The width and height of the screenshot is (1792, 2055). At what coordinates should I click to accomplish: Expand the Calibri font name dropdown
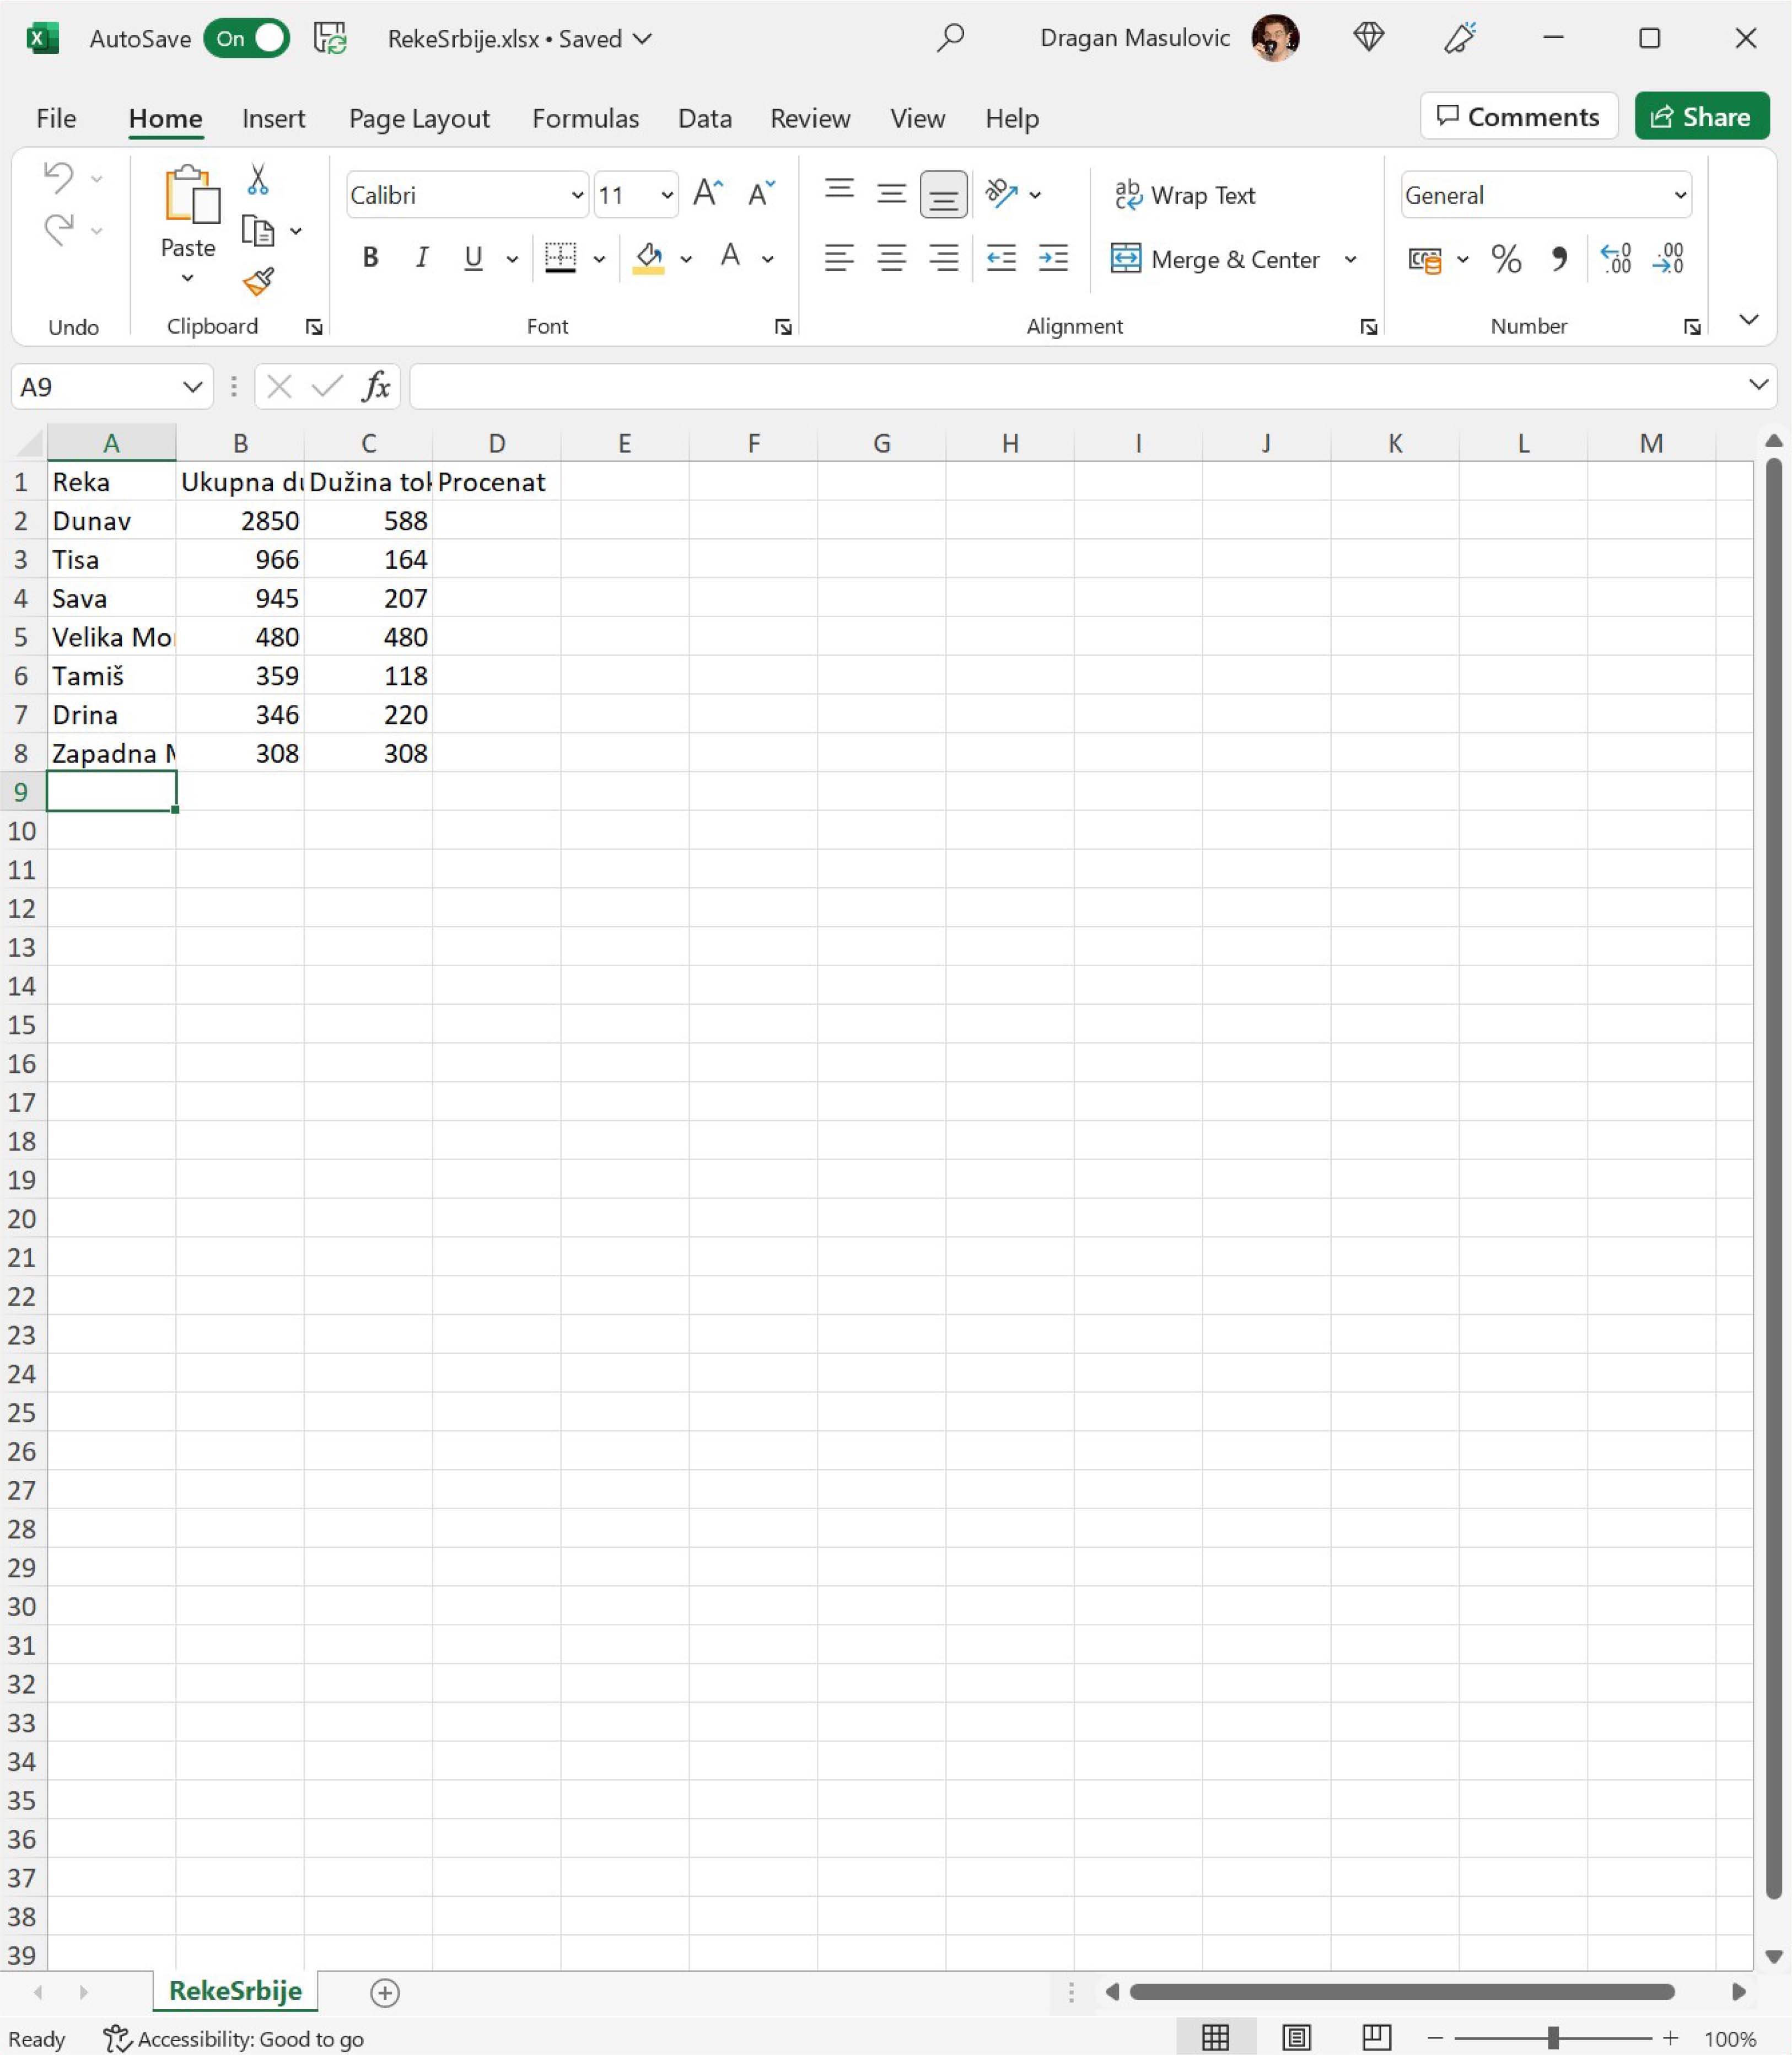[577, 195]
